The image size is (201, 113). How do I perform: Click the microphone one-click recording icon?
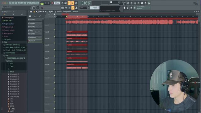tap(135, 3)
